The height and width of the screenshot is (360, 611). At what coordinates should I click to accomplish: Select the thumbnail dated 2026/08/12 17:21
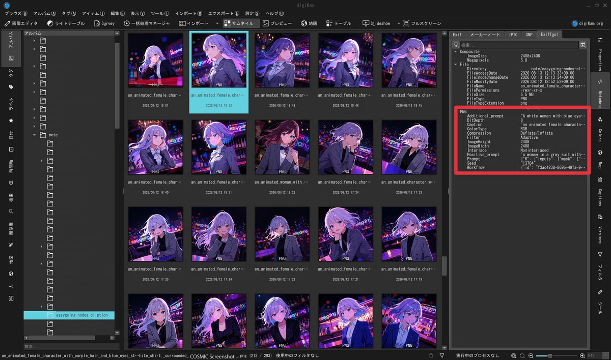[x=346, y=245]
